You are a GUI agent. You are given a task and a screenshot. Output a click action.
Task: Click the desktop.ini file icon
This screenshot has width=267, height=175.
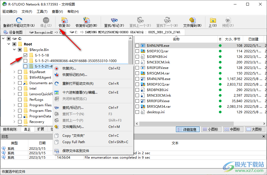point(143,112)
